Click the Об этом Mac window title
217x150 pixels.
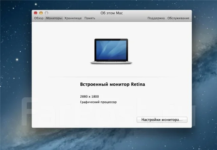112,13
